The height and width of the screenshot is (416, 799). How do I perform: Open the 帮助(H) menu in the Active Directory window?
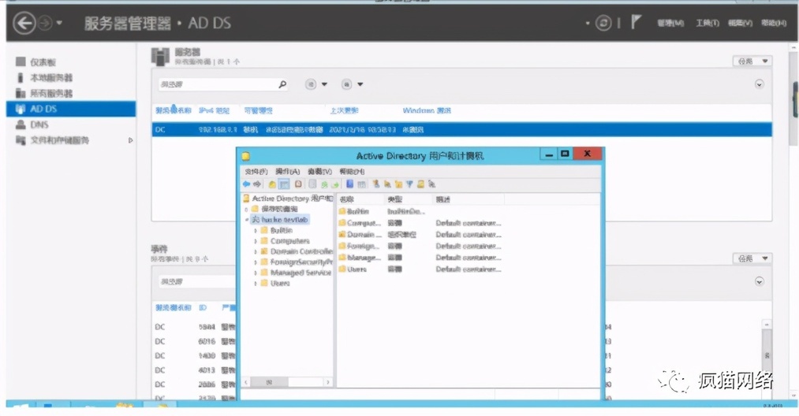(x=352, y=172)
